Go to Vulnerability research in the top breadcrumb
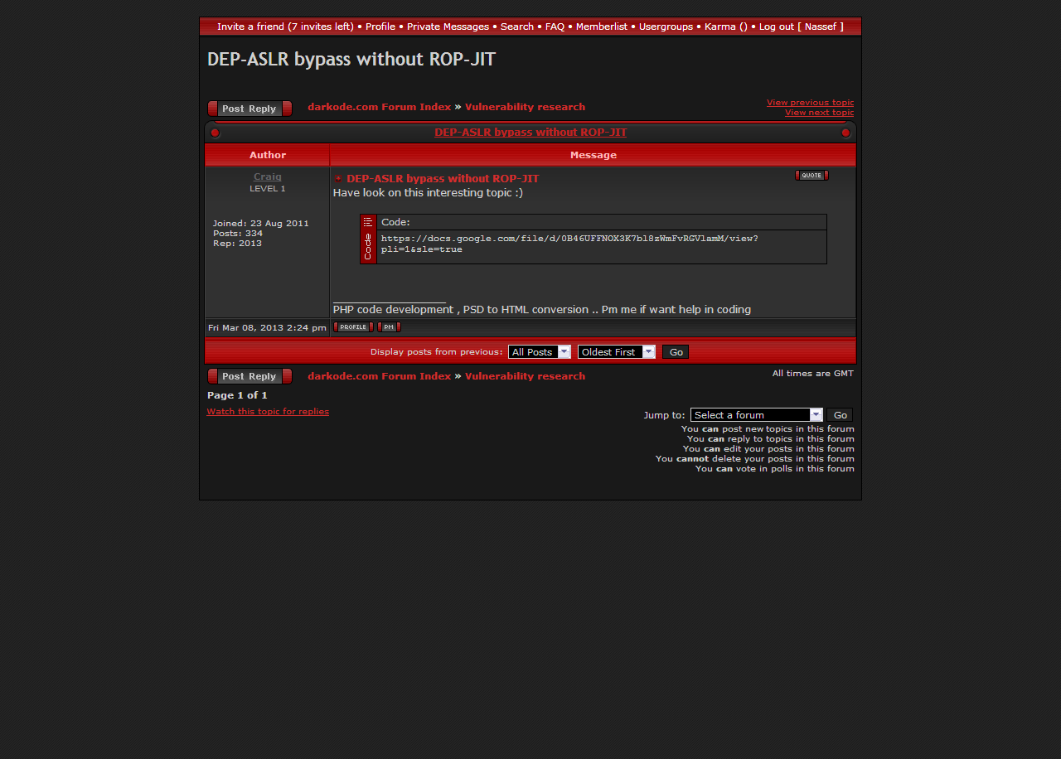 tap(525, 107)
